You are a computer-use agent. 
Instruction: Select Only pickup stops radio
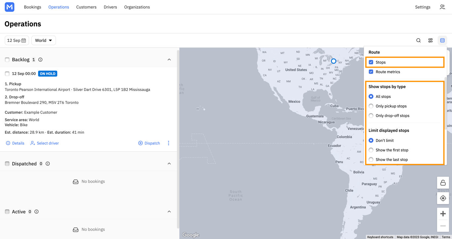pos(371,106)
